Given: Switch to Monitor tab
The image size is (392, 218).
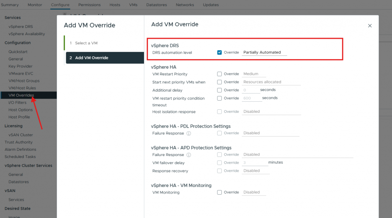Looking at the screenshot, I should (35, 5).
